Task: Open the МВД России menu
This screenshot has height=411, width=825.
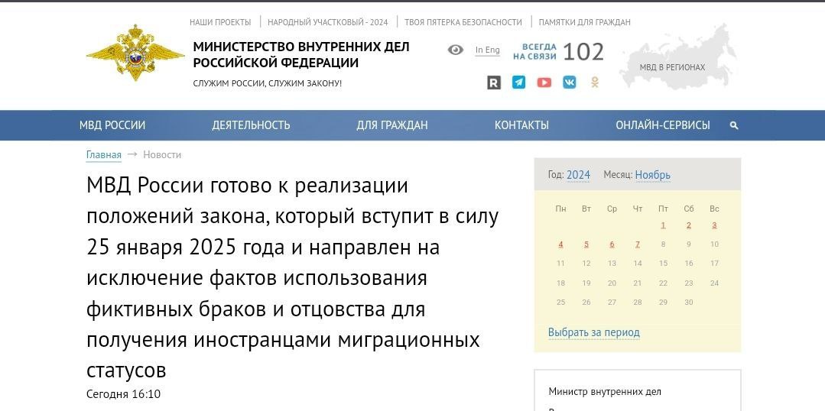Action: [112, 125]
